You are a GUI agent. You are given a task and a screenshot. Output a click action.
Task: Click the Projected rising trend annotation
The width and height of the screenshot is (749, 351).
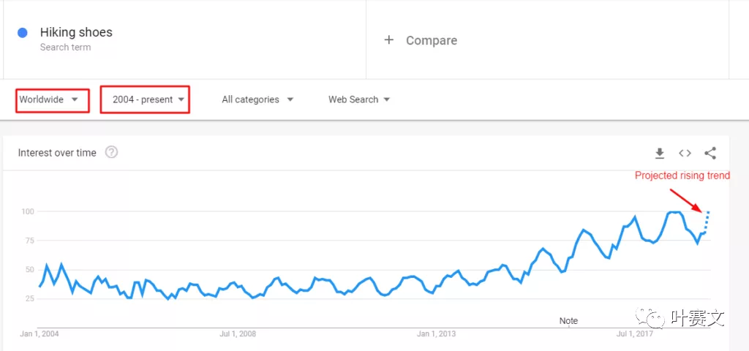[682, 175]
